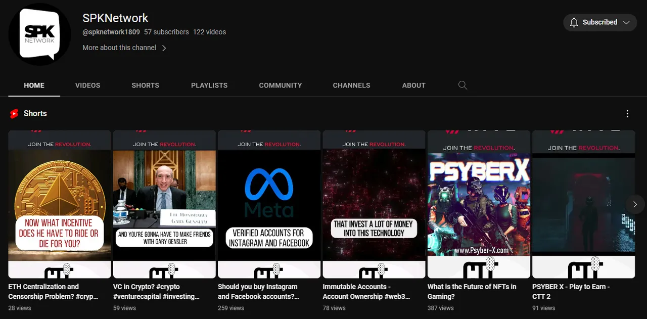This screenshot has width=647, height=319.
Task: Open the ETH Centralization short thumbnail
Action: (60, 204)
